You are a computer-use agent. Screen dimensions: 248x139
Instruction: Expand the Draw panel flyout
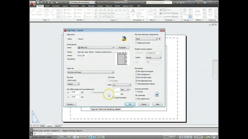pyautogui.click(x=46, y=20)
